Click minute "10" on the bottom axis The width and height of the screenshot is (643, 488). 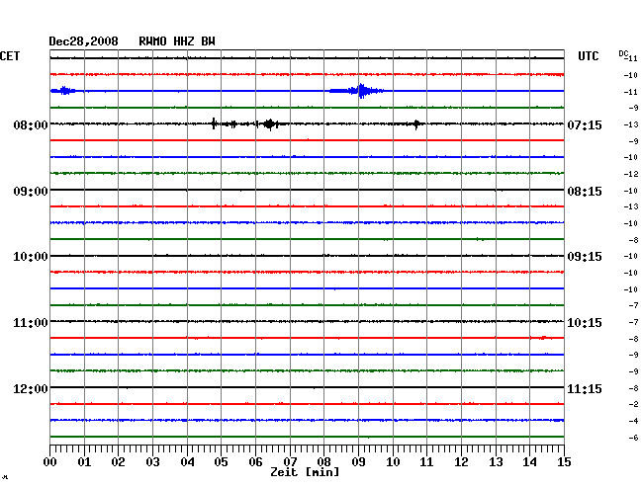point(393,462)
